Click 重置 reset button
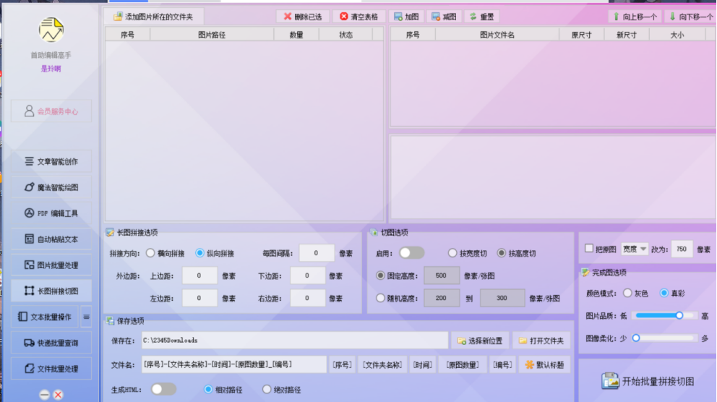The image size is (717, 402). coord(482,17)
